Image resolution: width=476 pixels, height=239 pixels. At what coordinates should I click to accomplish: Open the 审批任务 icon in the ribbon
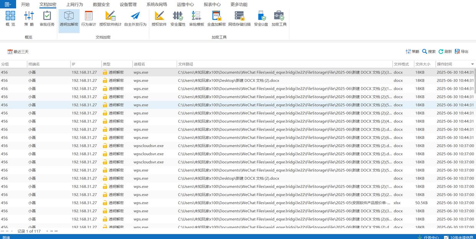click(x=47, y=19)
